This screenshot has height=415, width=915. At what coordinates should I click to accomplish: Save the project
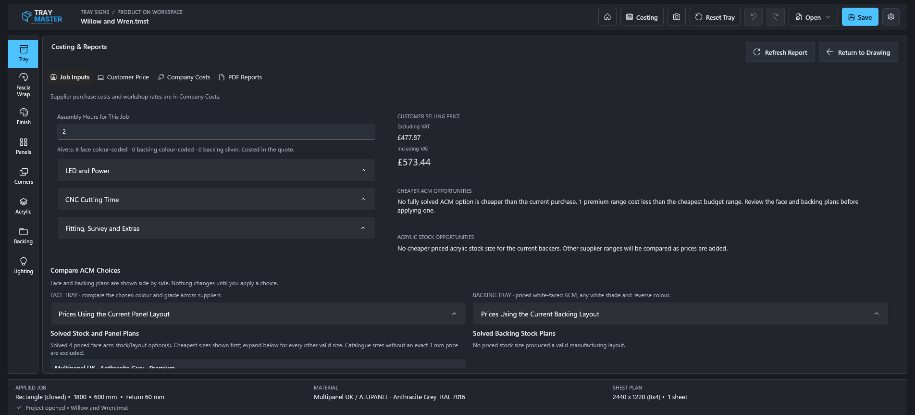(x=860, y=17)
